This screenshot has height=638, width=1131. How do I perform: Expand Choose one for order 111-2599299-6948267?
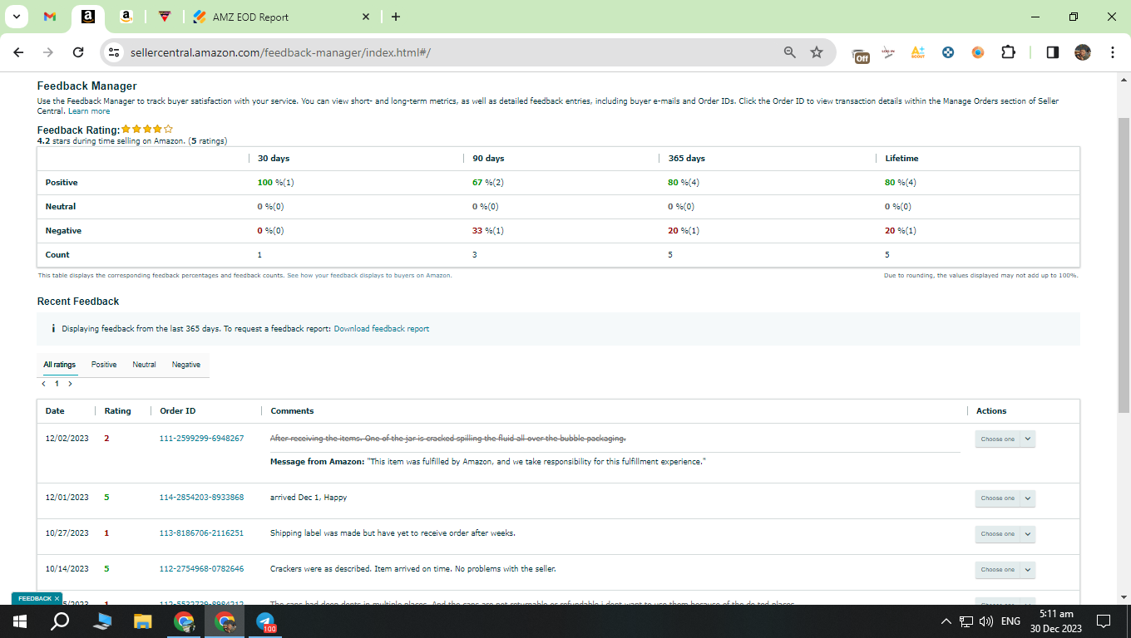pyautogui.click(x=1005, y=439)
